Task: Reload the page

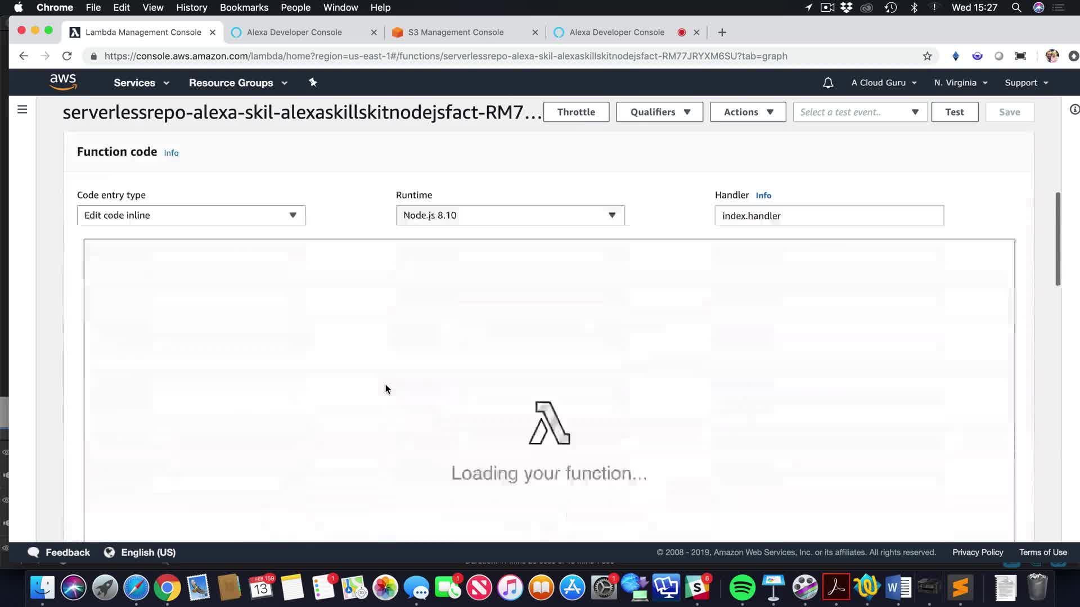Action: click(67, 56)
